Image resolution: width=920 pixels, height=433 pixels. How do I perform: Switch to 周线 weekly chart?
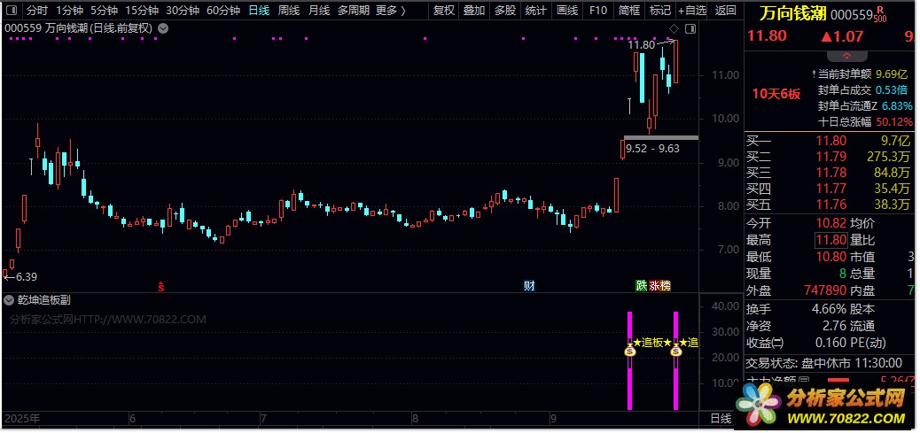click(x=289, y=11)
